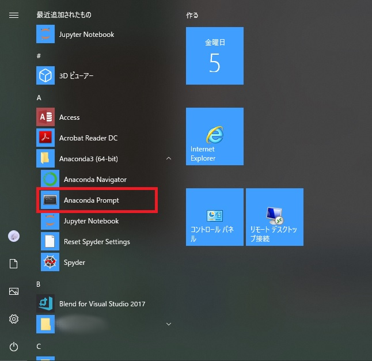Screen dimensions: 372x361
Task: Click the A section letter header
Action: [x=39, y=98]
